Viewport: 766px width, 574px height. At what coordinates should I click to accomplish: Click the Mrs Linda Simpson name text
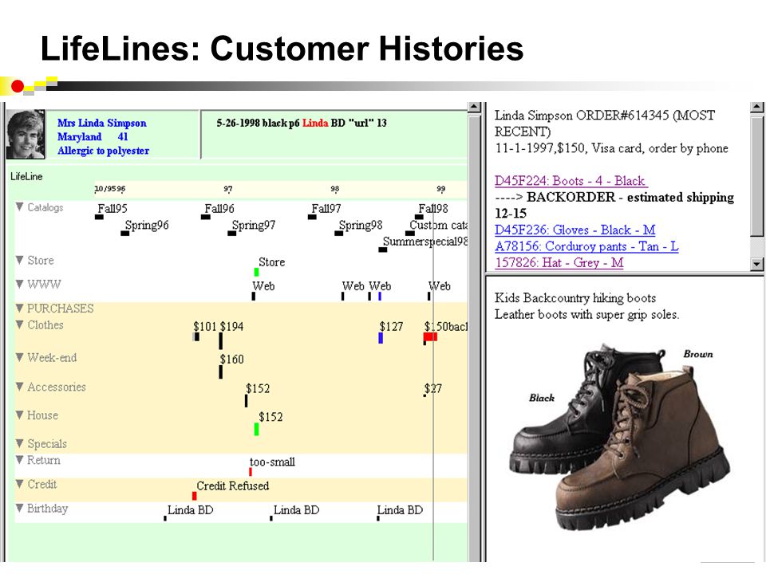(101, 123)
